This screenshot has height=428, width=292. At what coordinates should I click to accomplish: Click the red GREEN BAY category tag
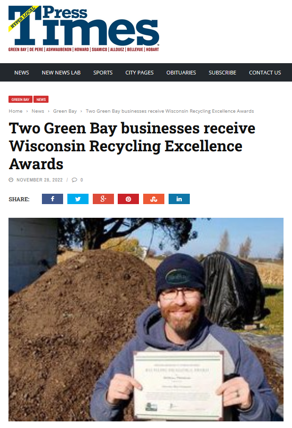pyautogui.click(x=20, y=99)
